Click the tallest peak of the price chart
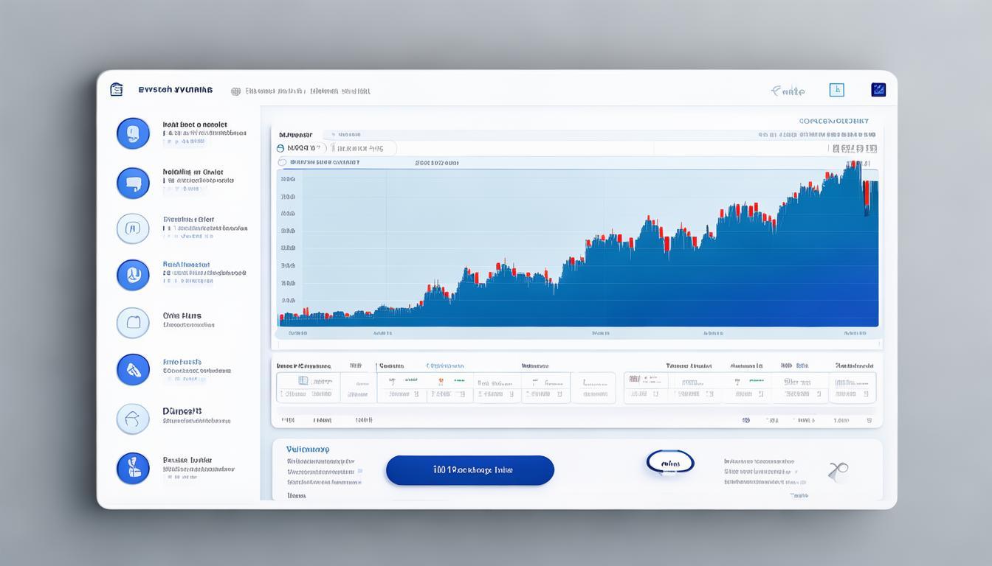 tap(857, 165)
